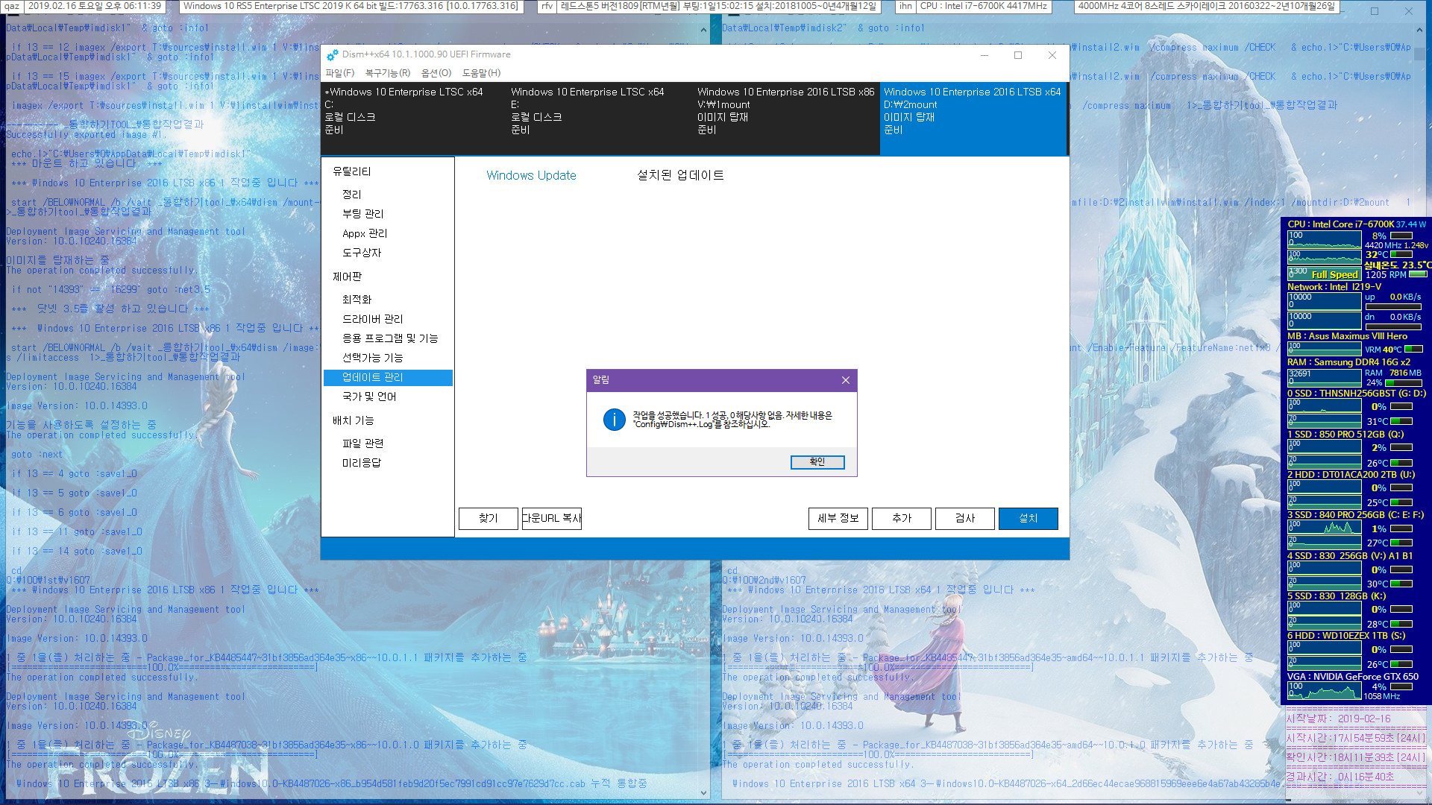Click the 세부 정보 button
This screenshot has height=805, width=1432.
(x=838, y=518)
